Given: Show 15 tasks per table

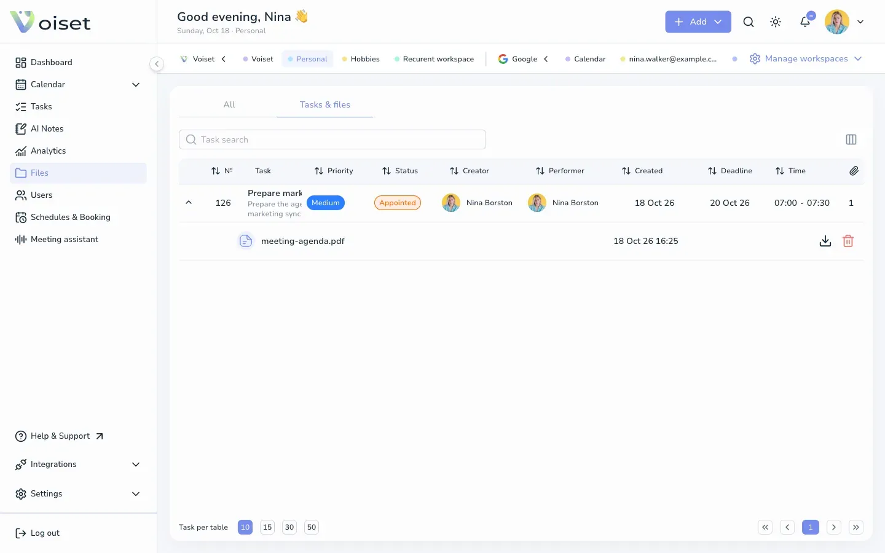Looking at the screenshot, I should click(x=267, y=527).
